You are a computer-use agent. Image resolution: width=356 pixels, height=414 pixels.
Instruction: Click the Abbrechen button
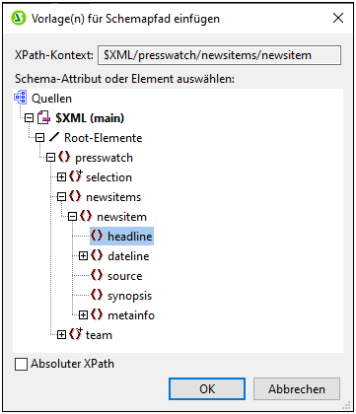coord(297,389)
